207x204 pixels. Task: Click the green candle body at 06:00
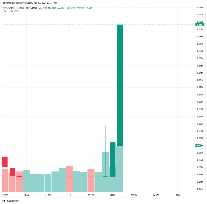[x=113, y=159]
